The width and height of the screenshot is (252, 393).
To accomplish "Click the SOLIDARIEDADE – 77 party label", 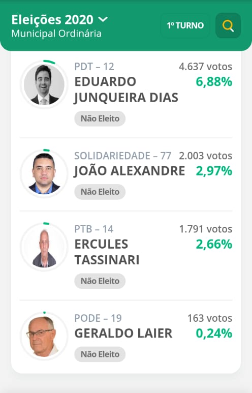I will coord(123,156).
